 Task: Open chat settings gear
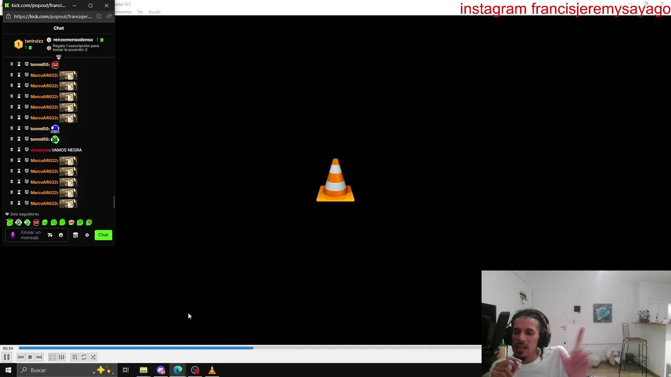click(x=87, y=235)
